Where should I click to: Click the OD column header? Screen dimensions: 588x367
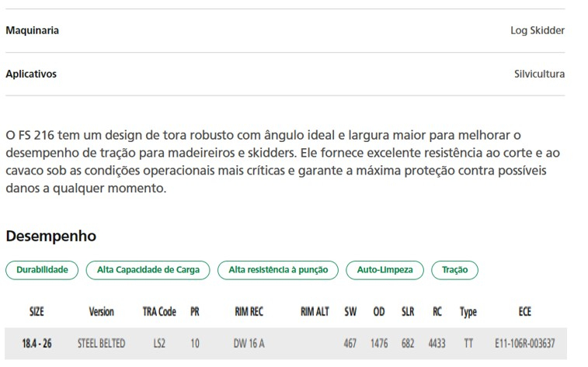(379, 312)
